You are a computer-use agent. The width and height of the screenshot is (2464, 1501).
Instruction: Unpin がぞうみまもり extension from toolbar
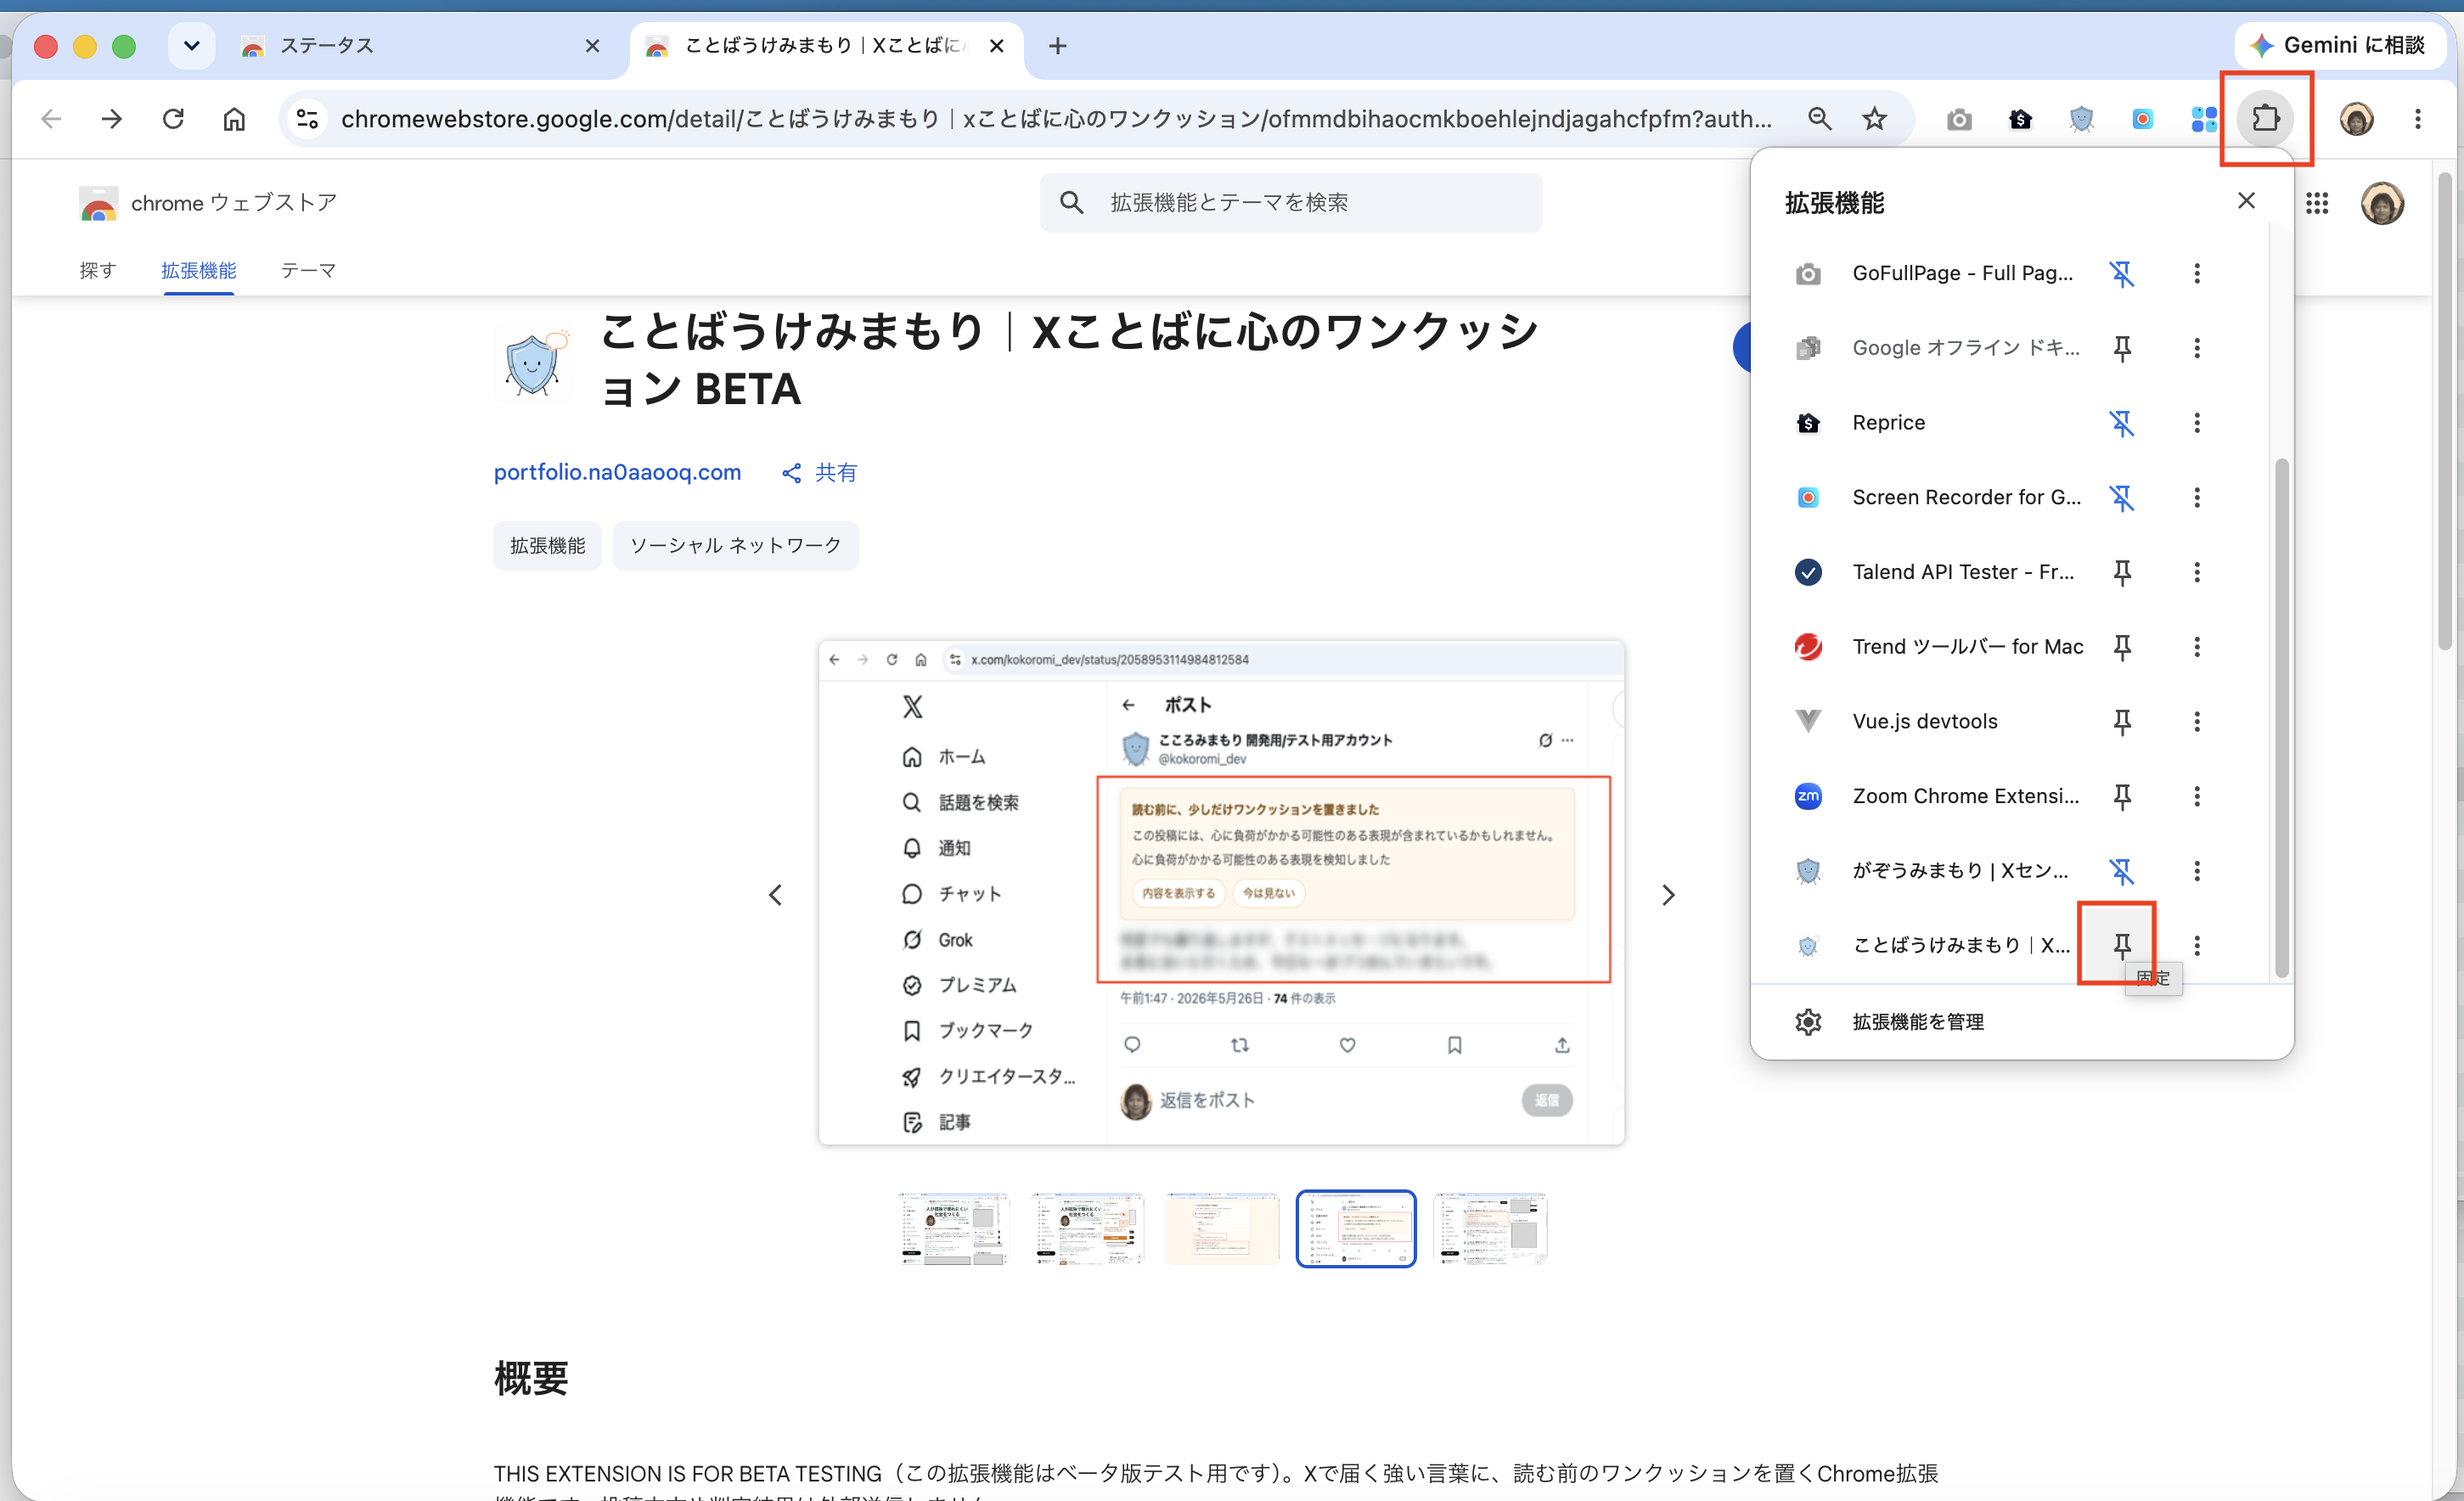tap(2121, 871)
